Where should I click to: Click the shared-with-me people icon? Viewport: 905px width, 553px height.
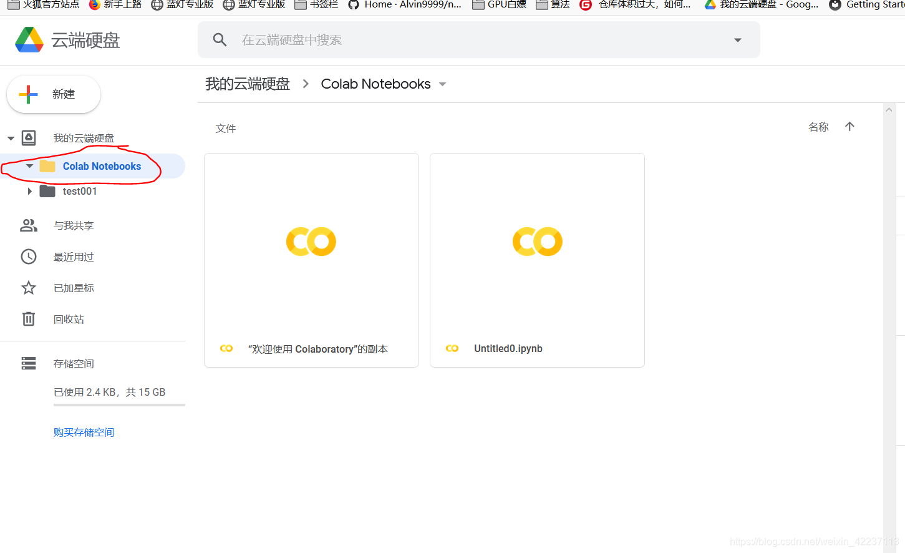[x=29, y=225]
